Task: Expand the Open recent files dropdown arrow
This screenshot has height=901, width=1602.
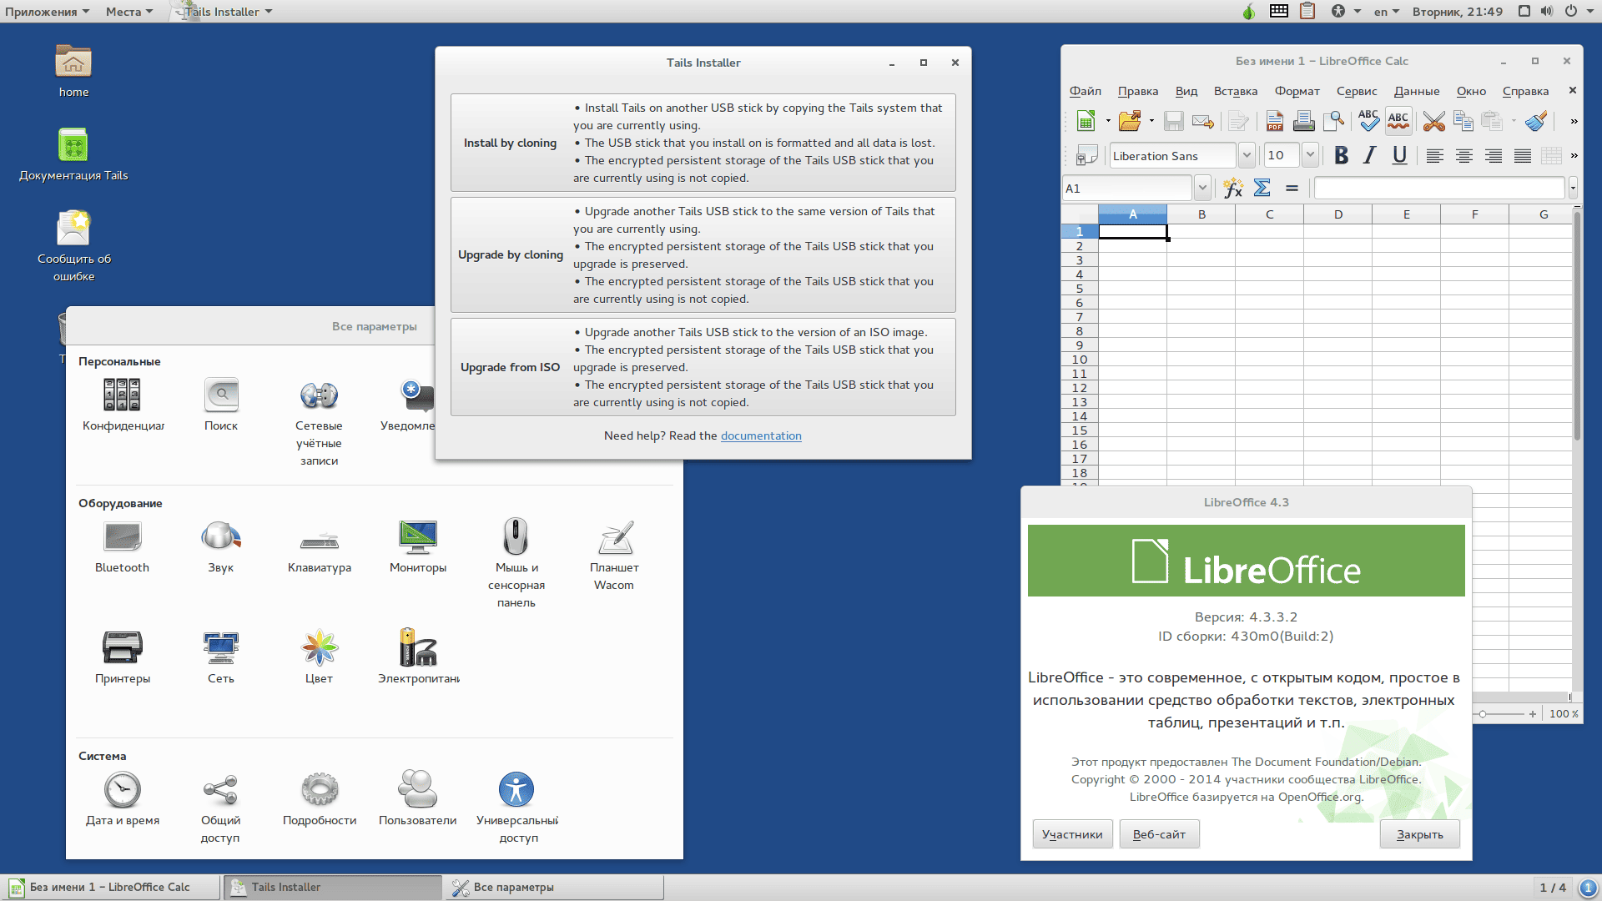Action: [x=1151, y=122]
